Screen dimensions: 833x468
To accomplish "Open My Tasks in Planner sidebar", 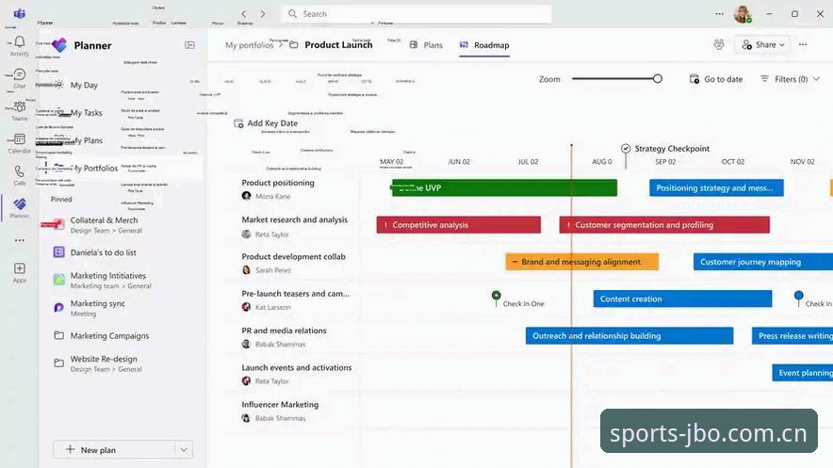I will coord(86,112).
